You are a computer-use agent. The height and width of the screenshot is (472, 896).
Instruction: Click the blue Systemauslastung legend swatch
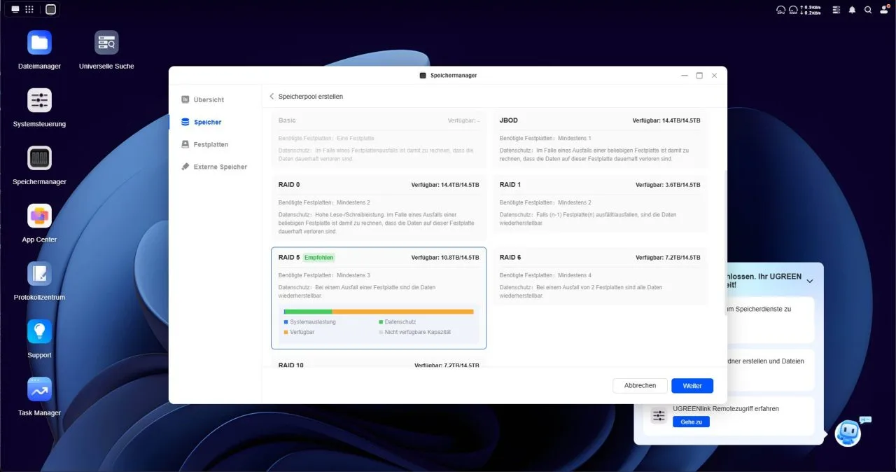coord(286,322)
